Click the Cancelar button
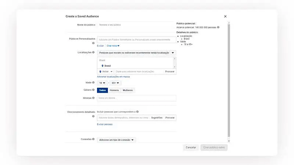294x165 pixels. [x=191, y=147]
